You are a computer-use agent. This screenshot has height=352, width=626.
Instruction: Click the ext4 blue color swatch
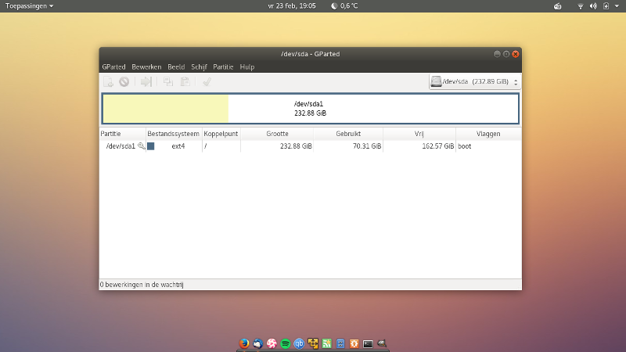coord(151,146)
